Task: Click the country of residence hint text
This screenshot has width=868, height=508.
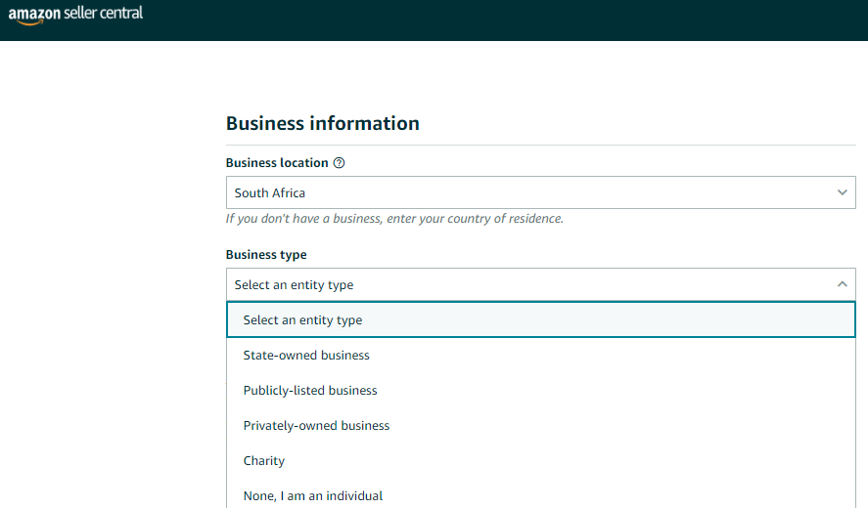Action: [x=394, y=219]
